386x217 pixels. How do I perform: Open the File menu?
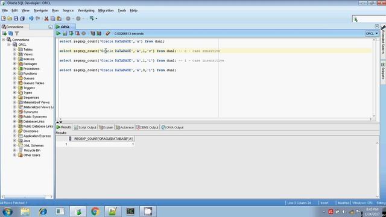point(5,11)
